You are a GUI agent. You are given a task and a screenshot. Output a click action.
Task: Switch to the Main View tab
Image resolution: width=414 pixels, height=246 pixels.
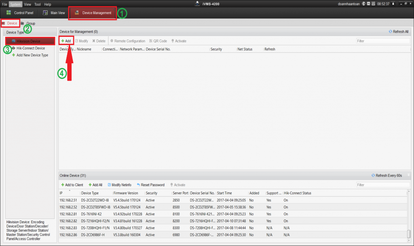click(54, 13)
